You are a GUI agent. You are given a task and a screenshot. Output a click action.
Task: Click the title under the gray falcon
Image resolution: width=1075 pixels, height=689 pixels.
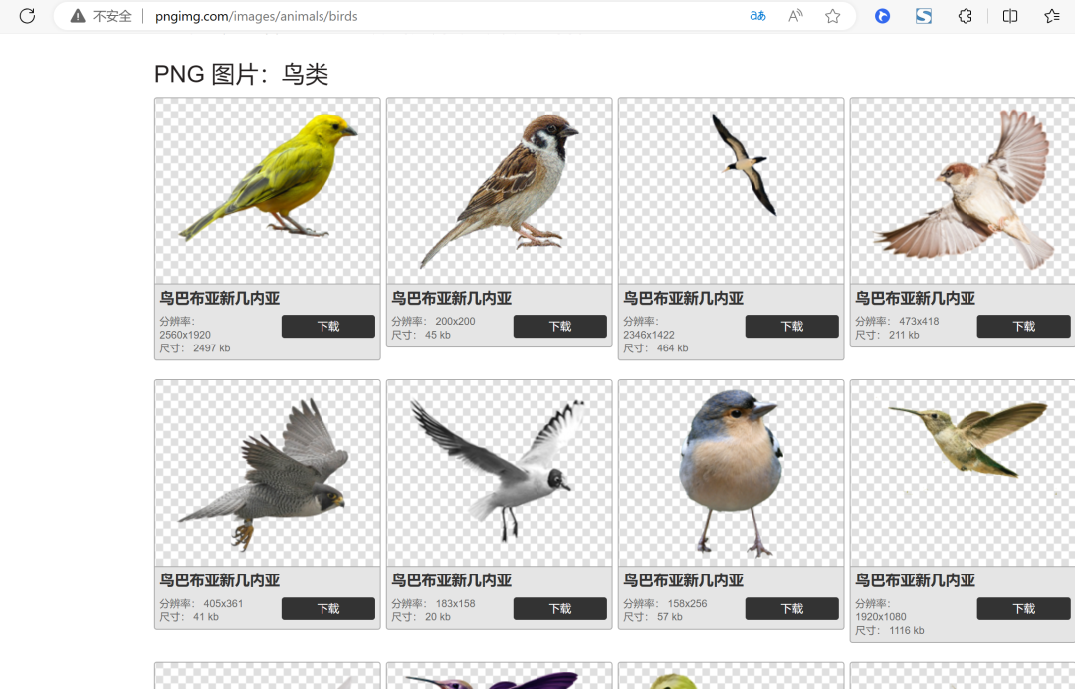tap(219, 580)
